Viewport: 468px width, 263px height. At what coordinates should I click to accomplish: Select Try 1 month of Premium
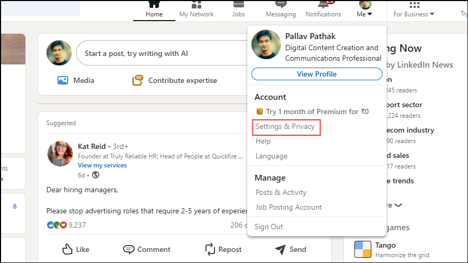[317, 111]
